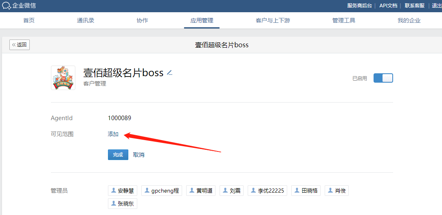Select the 安静慧 administrator name
442x215 pixels.
click(x=126, y=191)
